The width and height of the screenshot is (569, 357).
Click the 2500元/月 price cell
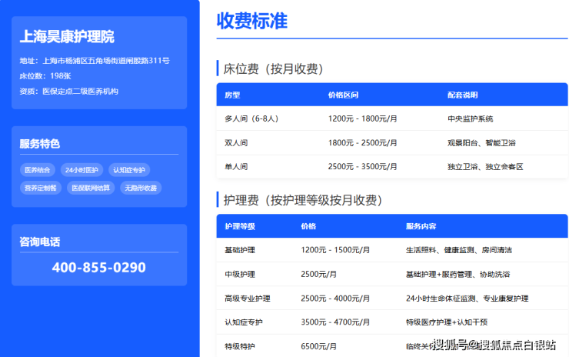pos(318,274)
